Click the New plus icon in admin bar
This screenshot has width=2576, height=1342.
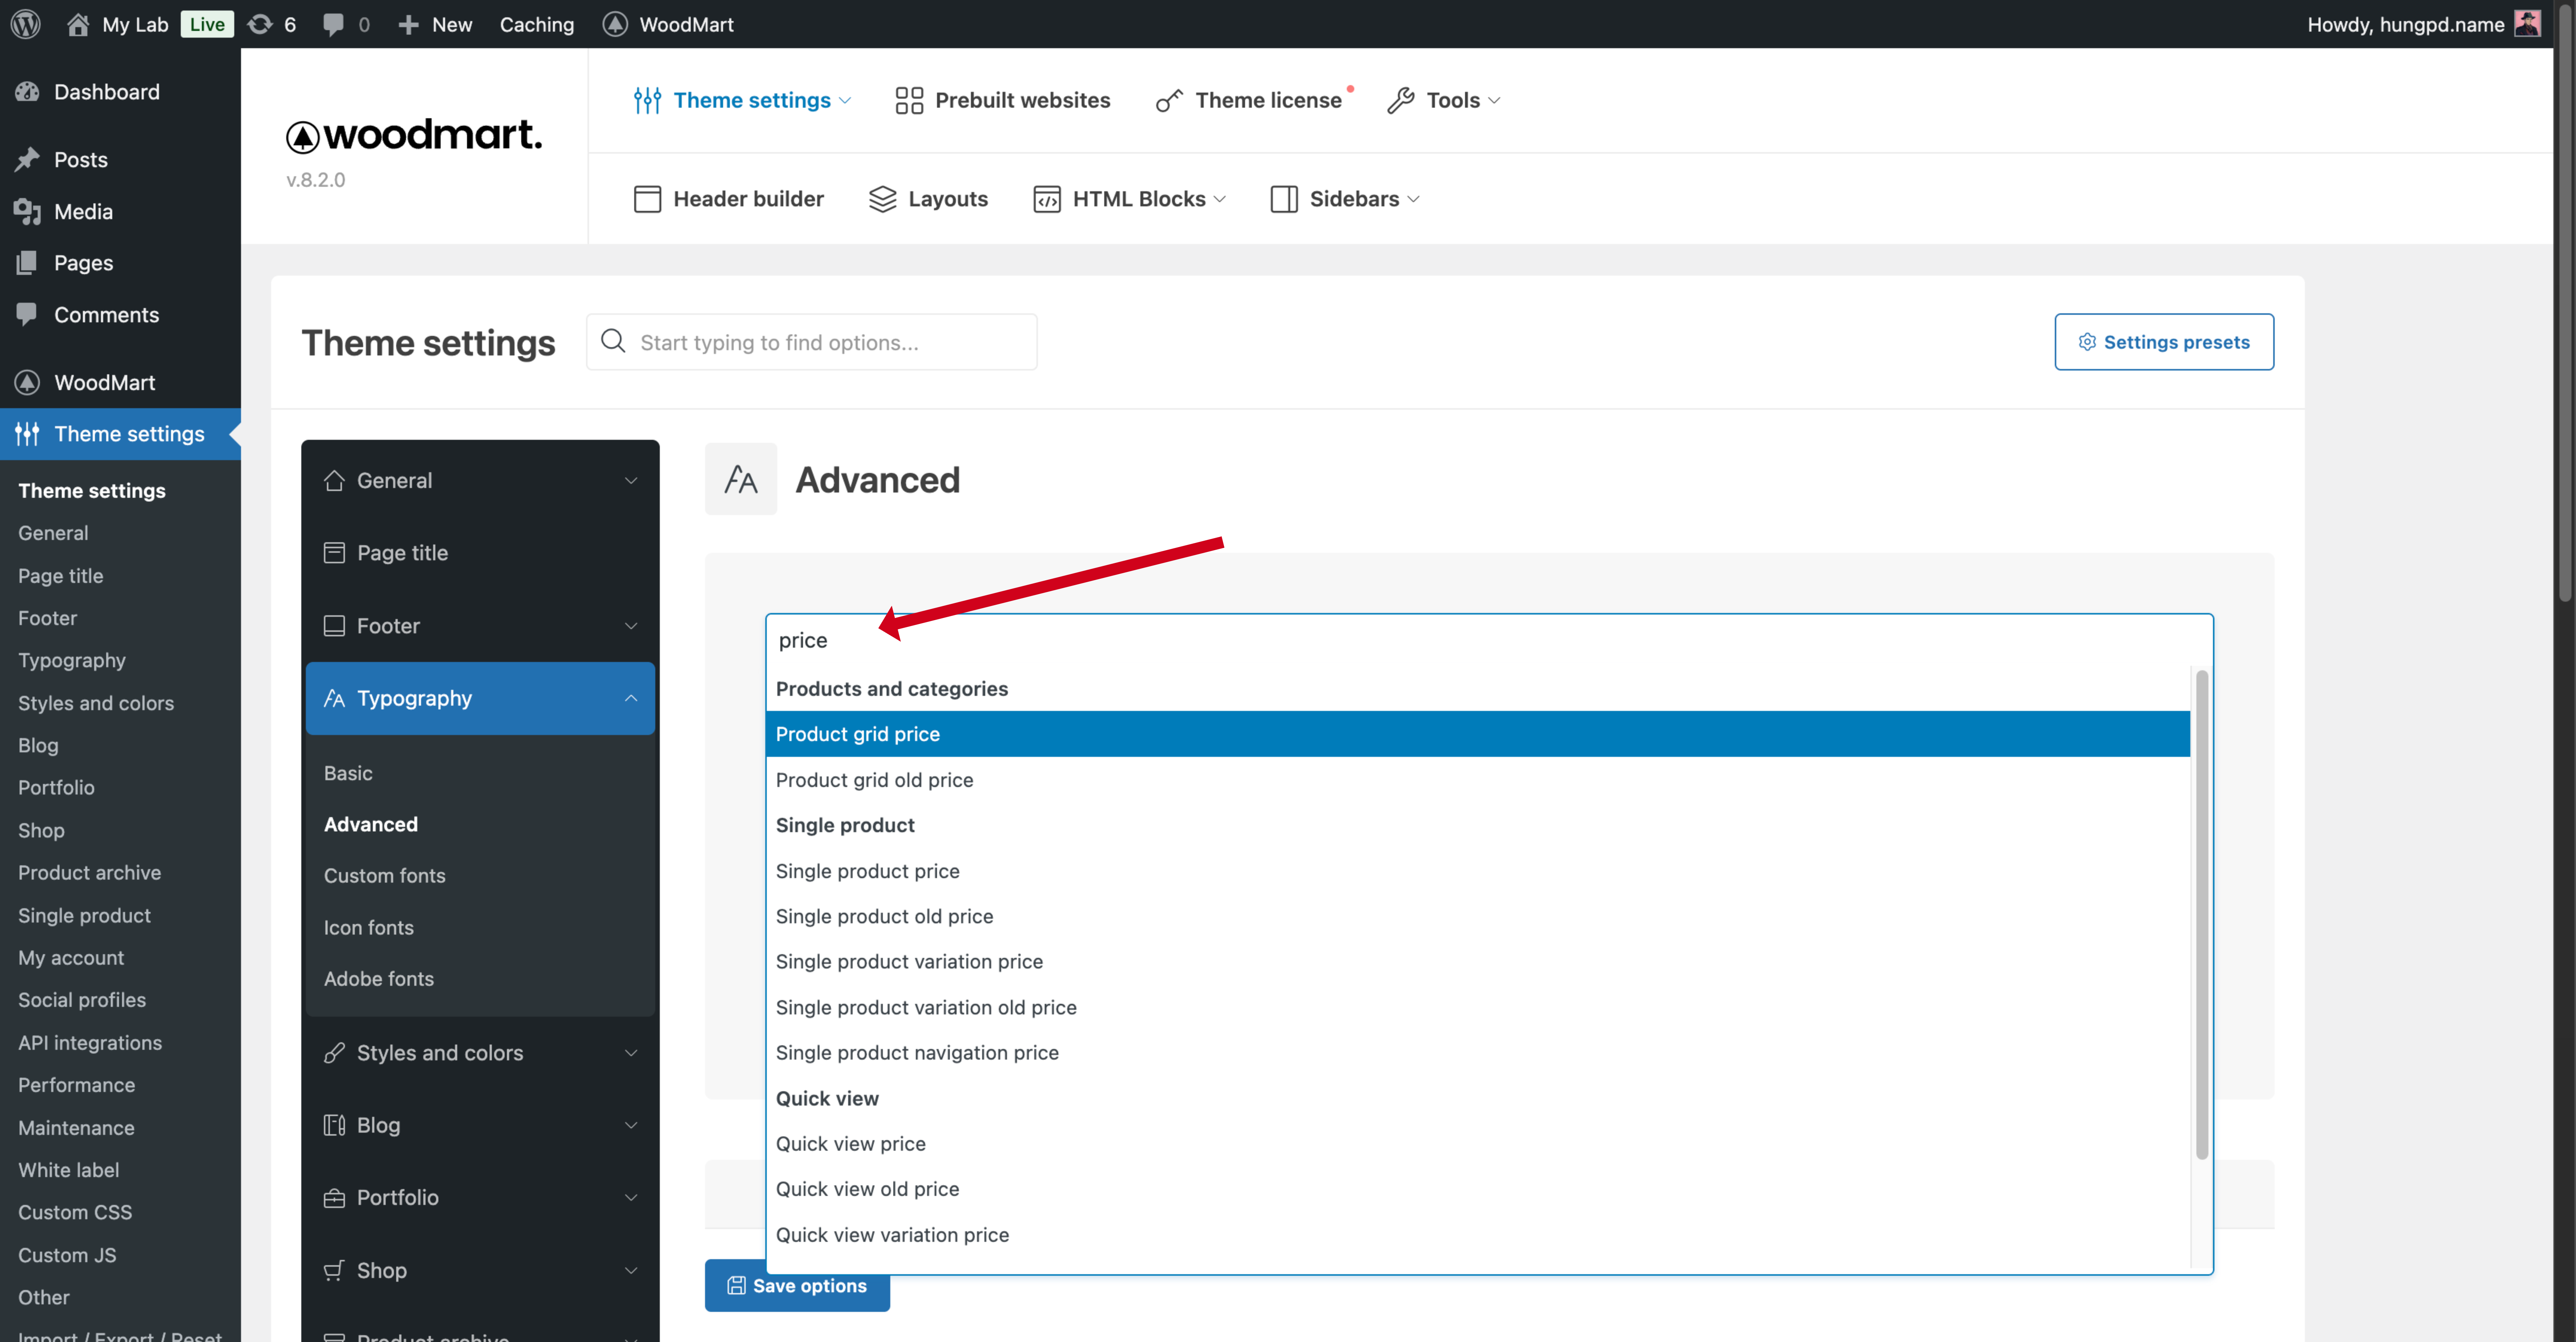(x=408, y=24)
